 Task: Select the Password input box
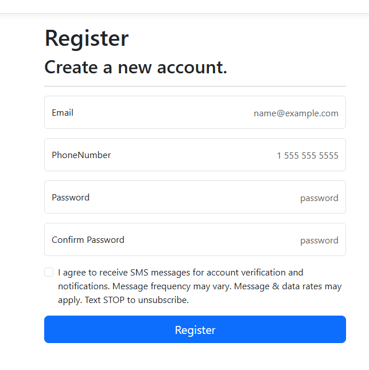(x=195, y=197)
